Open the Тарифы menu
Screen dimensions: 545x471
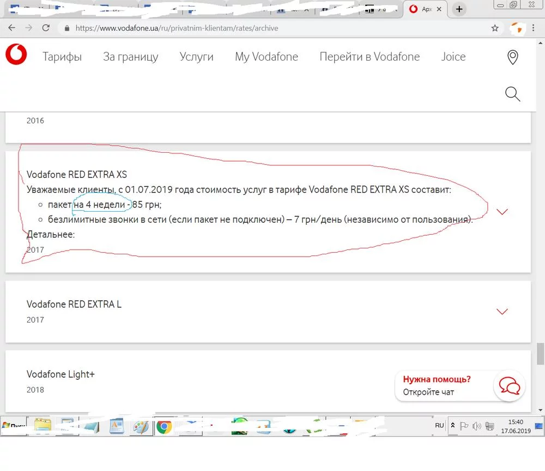62,56
